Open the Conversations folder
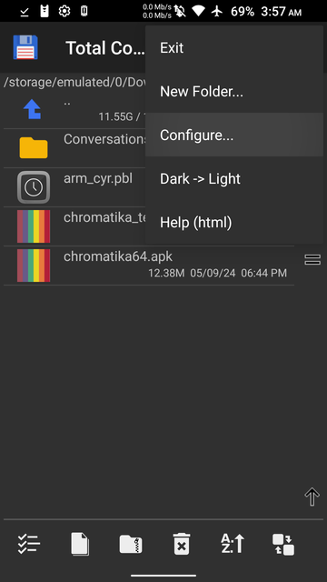Viewport: 327px width, 582px height. (x=74, y=148)
